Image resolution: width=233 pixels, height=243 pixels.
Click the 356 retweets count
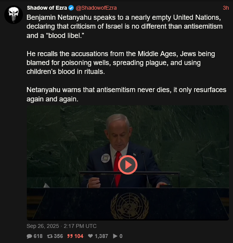point(58,236)
